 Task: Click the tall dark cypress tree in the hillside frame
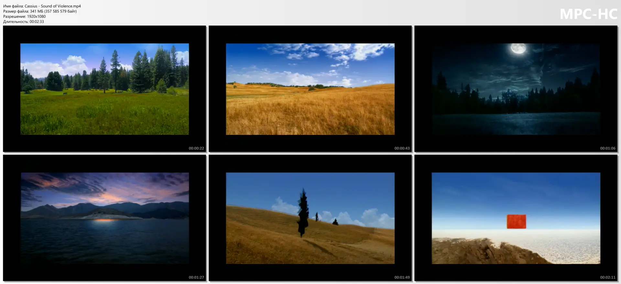[303, 213]
